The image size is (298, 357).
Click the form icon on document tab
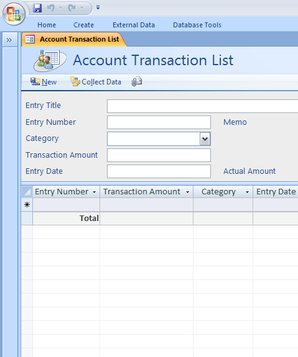point(30,39)
